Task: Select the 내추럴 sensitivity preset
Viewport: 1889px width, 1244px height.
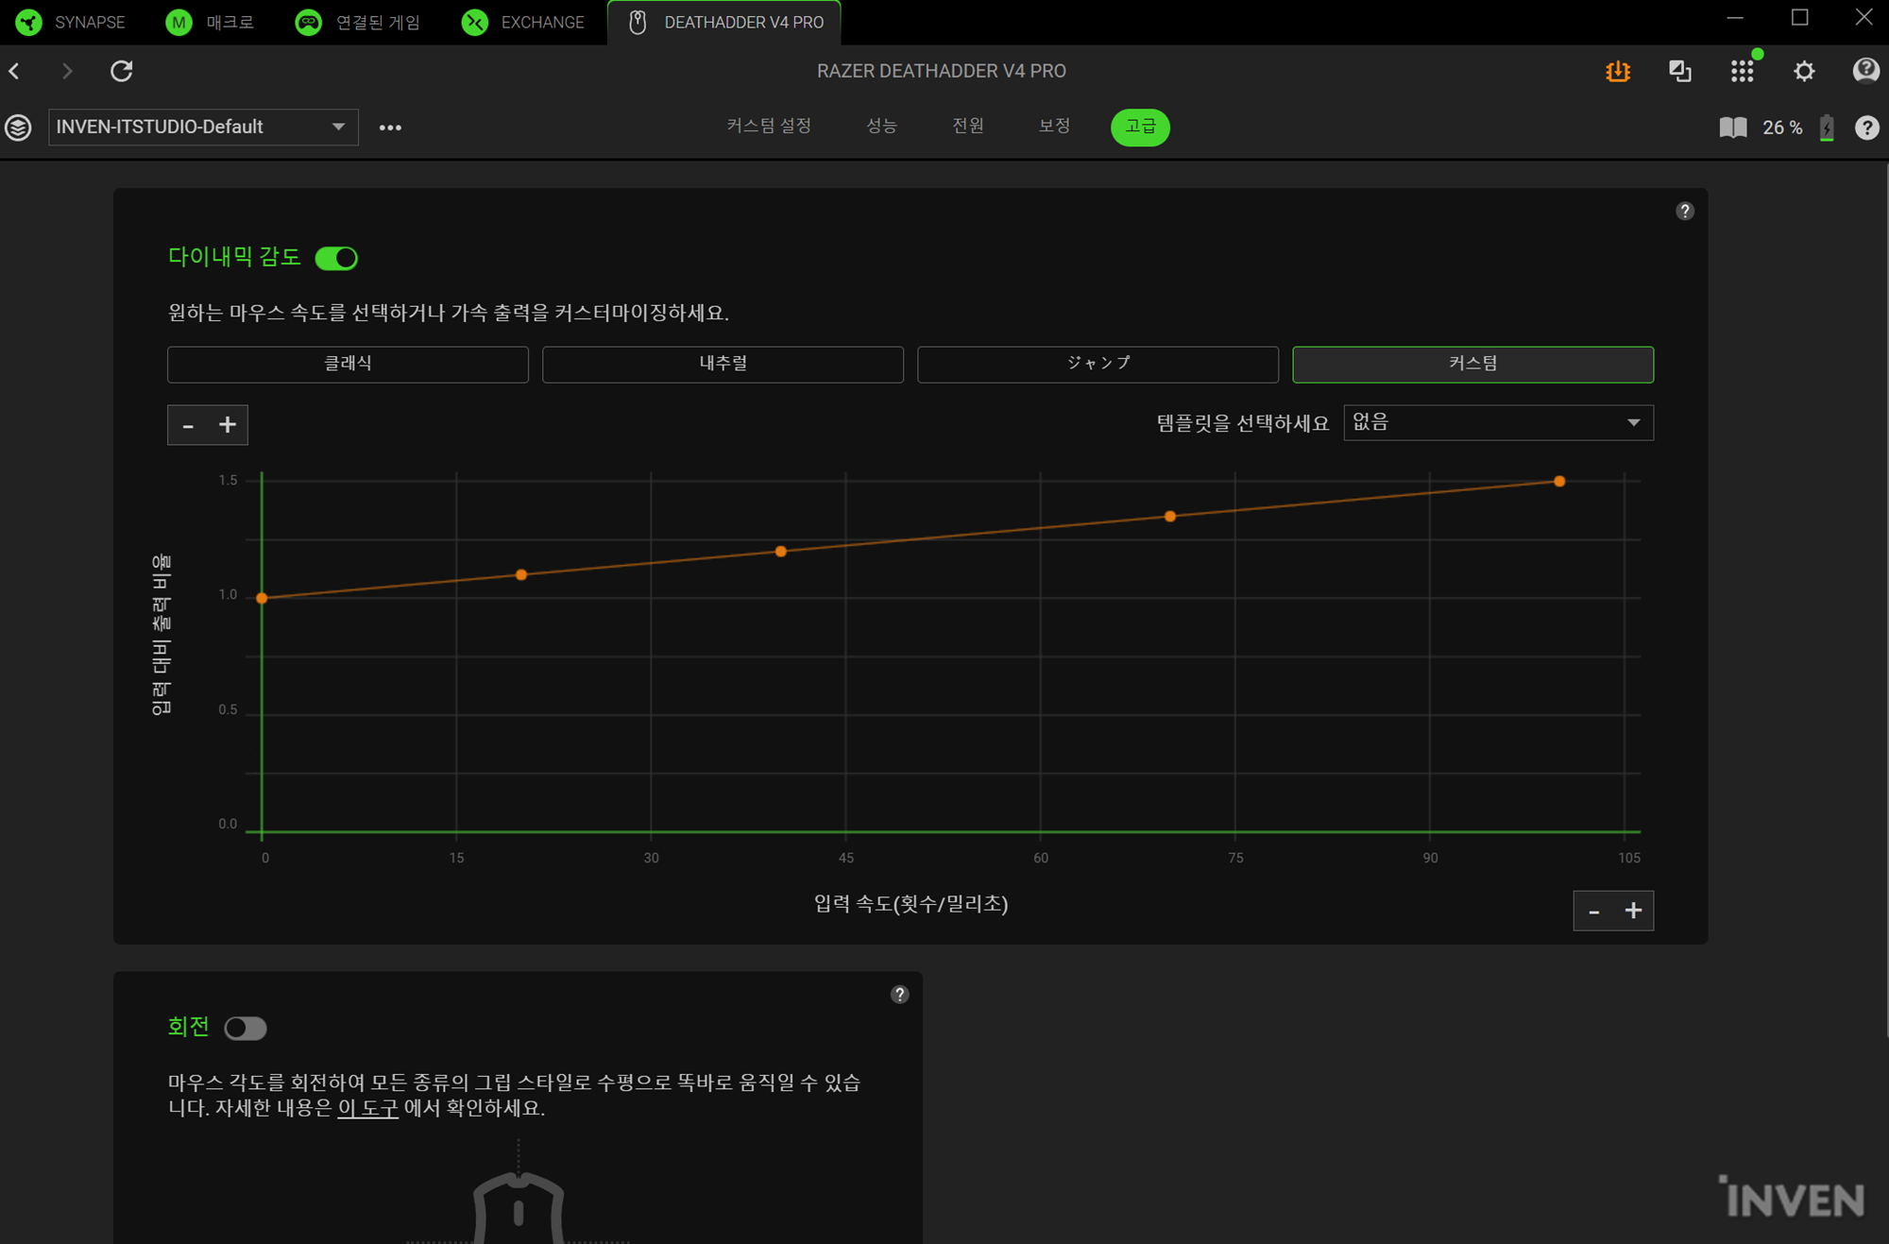Action: click(723, 364)
